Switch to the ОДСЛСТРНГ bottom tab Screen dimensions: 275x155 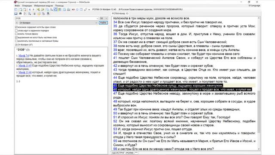pyautogui.click(x=118, y=153)
